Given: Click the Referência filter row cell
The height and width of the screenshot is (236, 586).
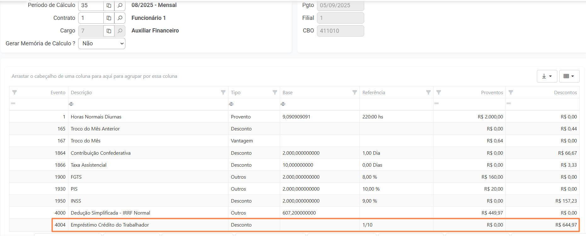Looking at the screenshot, I should coord(396,104).
